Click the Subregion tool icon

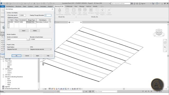coord(91,10)
